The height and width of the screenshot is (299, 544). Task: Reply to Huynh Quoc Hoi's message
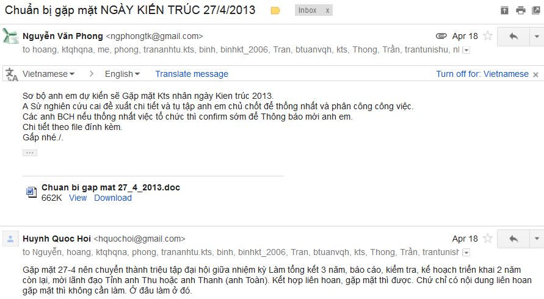tap(513, 239)
